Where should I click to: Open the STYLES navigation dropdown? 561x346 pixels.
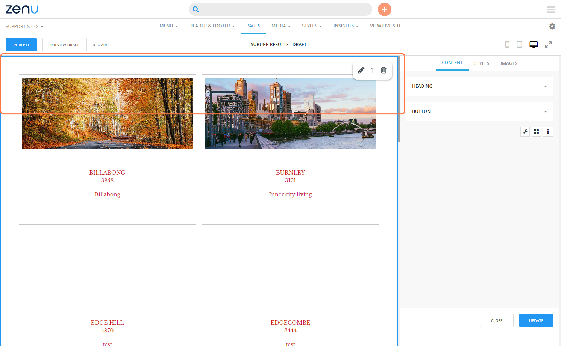point(312,26)
